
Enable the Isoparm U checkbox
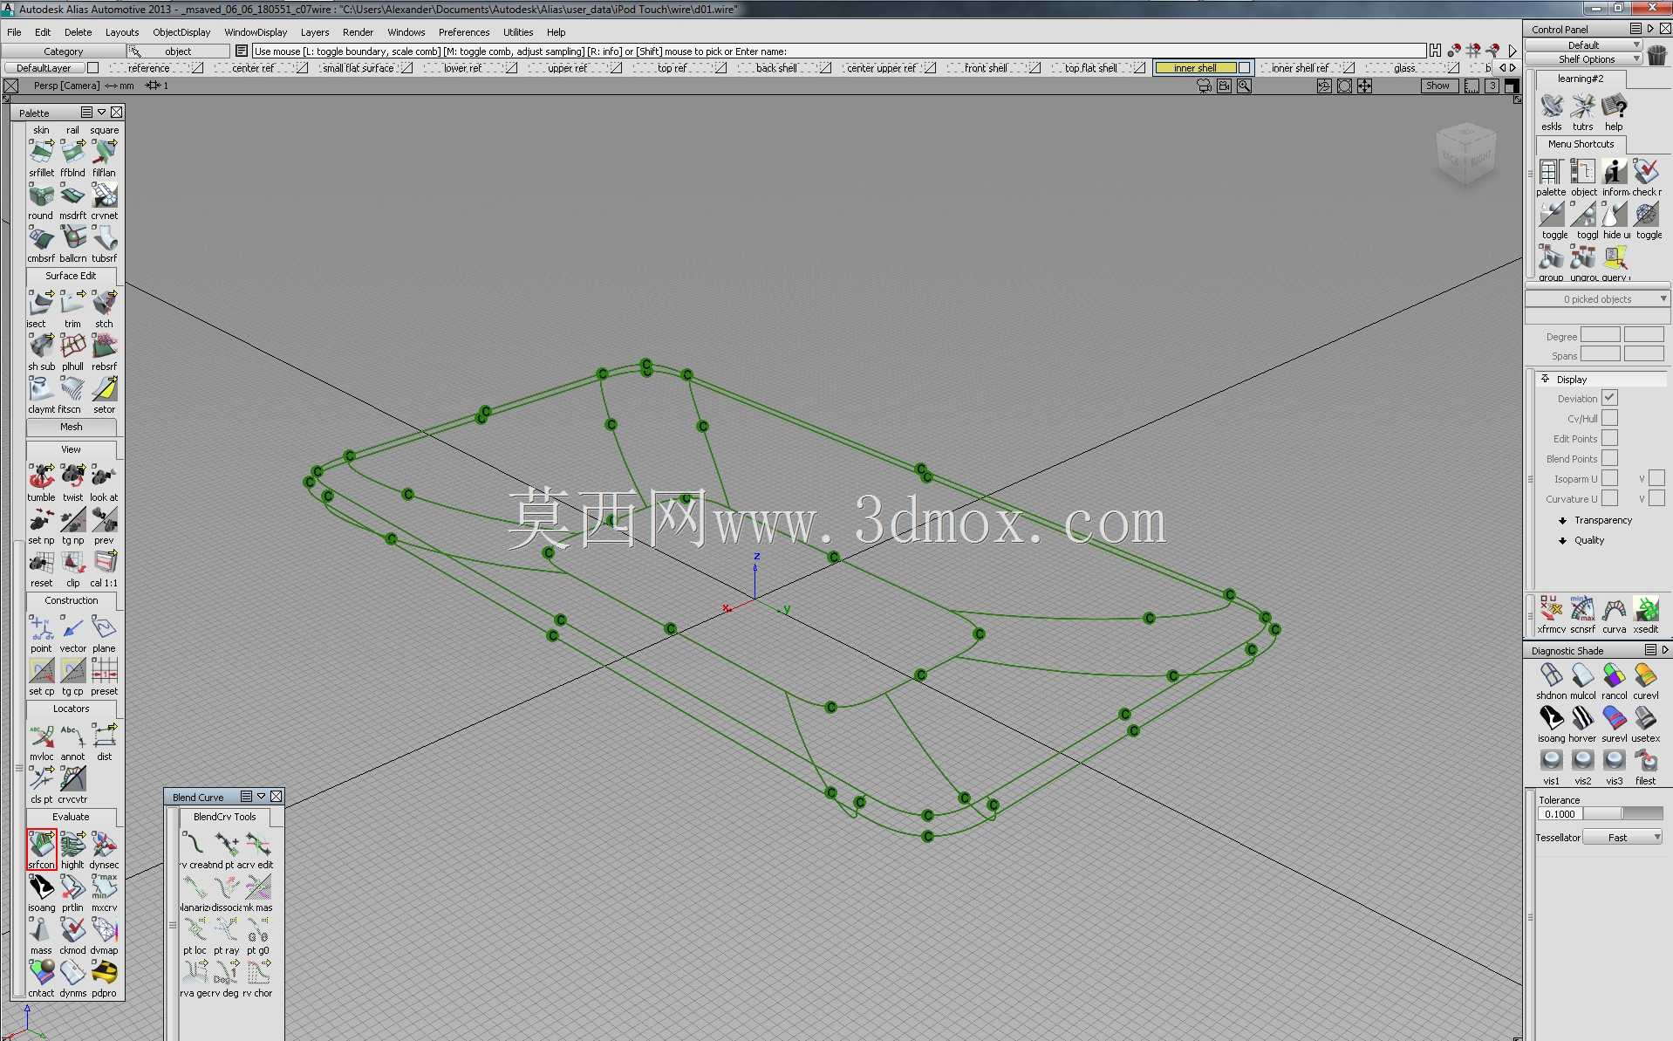[1609, 478]
